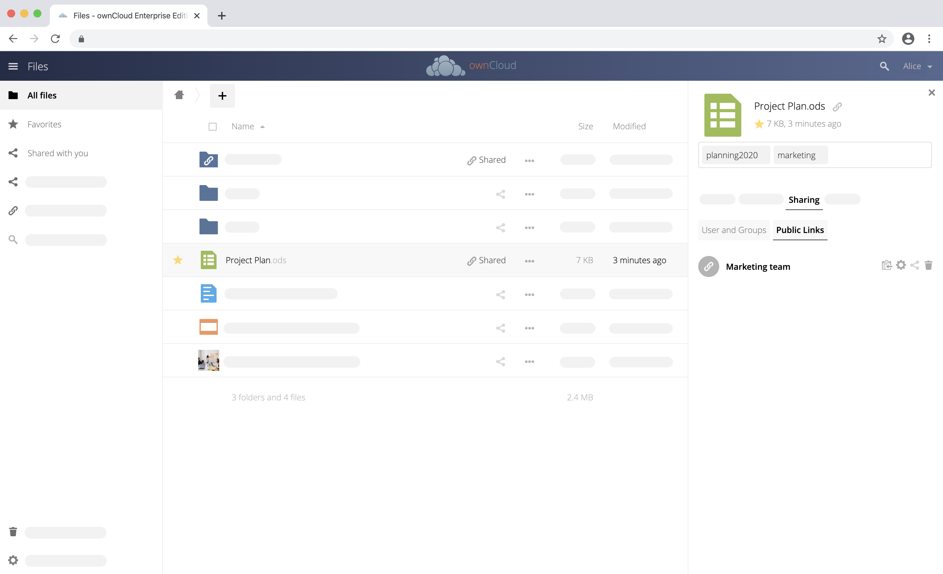Open the three-dot menu on Project Plan row
943x574 pixels.
coord(530,260)
